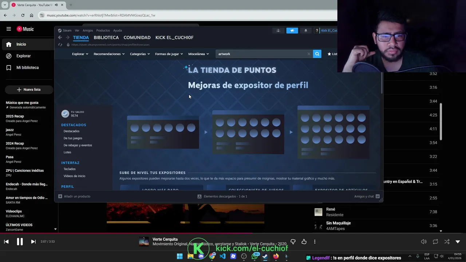
Task: Click the eighteen-slot showcase preview
Action: pos(333,132)
